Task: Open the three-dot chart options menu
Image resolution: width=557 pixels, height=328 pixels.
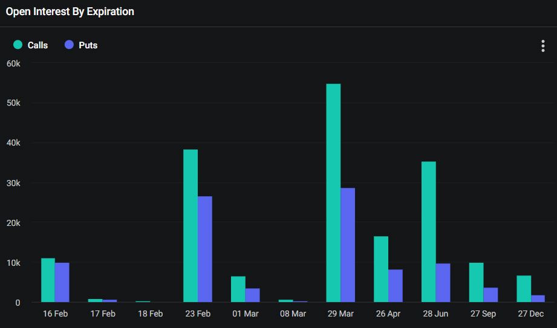Action: [x=543, y=46]
